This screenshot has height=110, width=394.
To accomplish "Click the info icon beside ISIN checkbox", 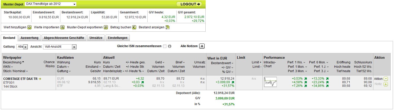I will (170, 46).
